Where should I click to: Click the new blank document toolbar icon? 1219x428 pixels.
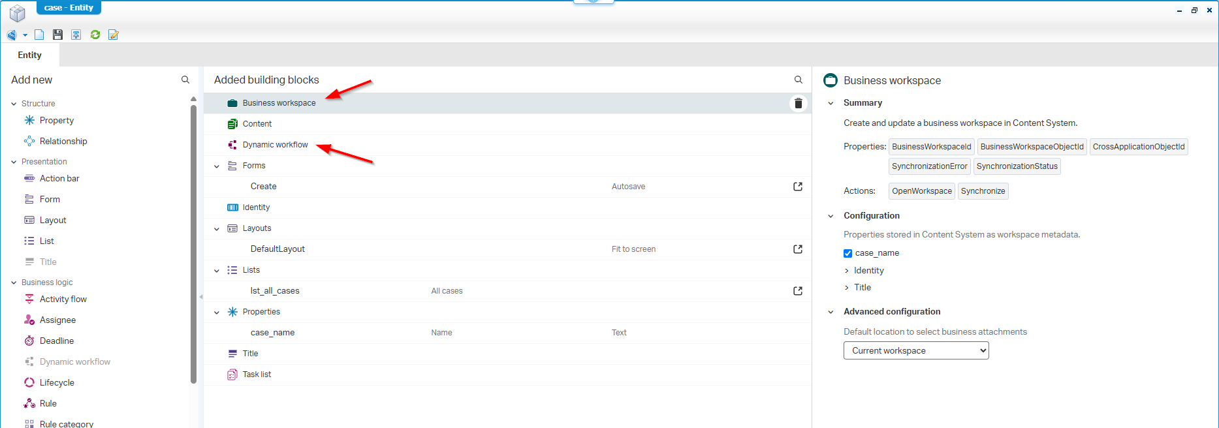(39, 35)
